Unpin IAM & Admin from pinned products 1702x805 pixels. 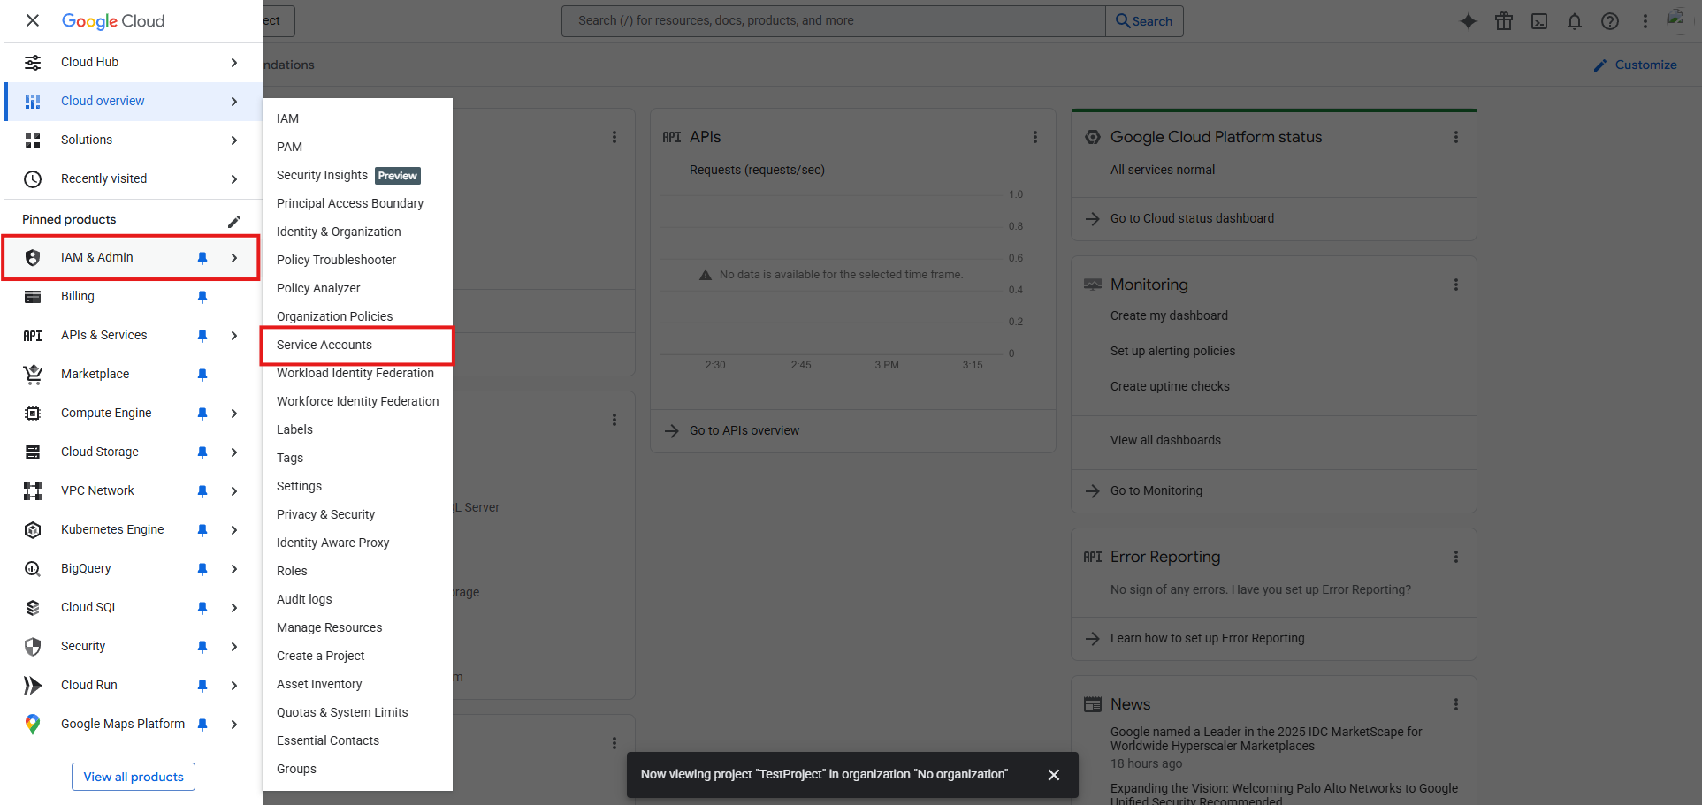202,258
